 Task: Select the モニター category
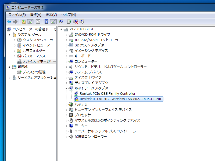click(x=81, y=126)
